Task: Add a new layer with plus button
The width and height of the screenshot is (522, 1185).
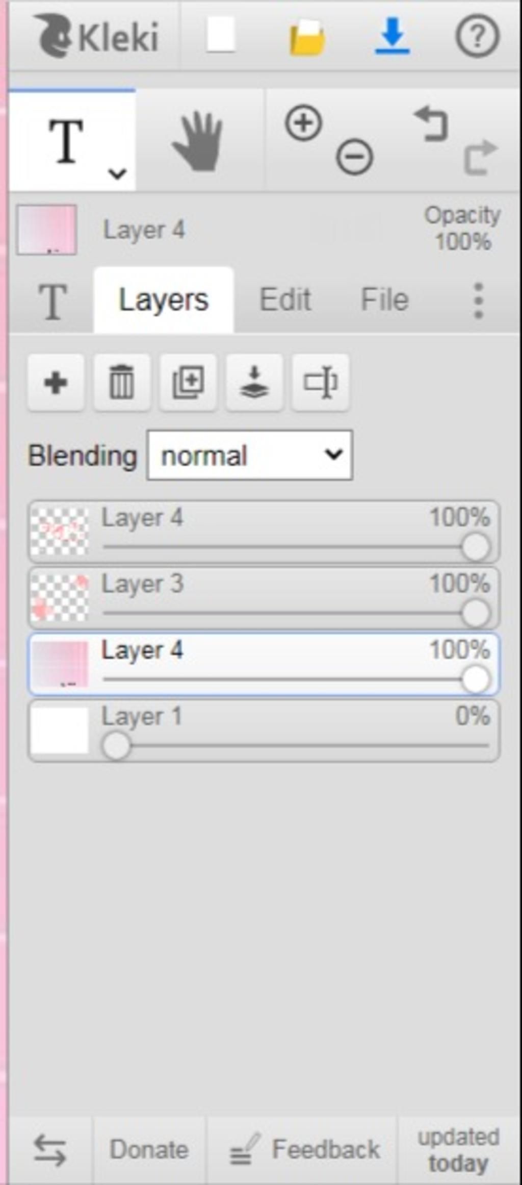Action: coord(56,383)
